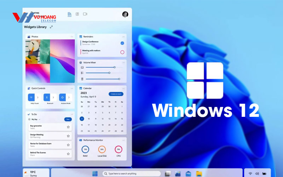Expand Wi-Fi options with its chevron

point(38,97)
